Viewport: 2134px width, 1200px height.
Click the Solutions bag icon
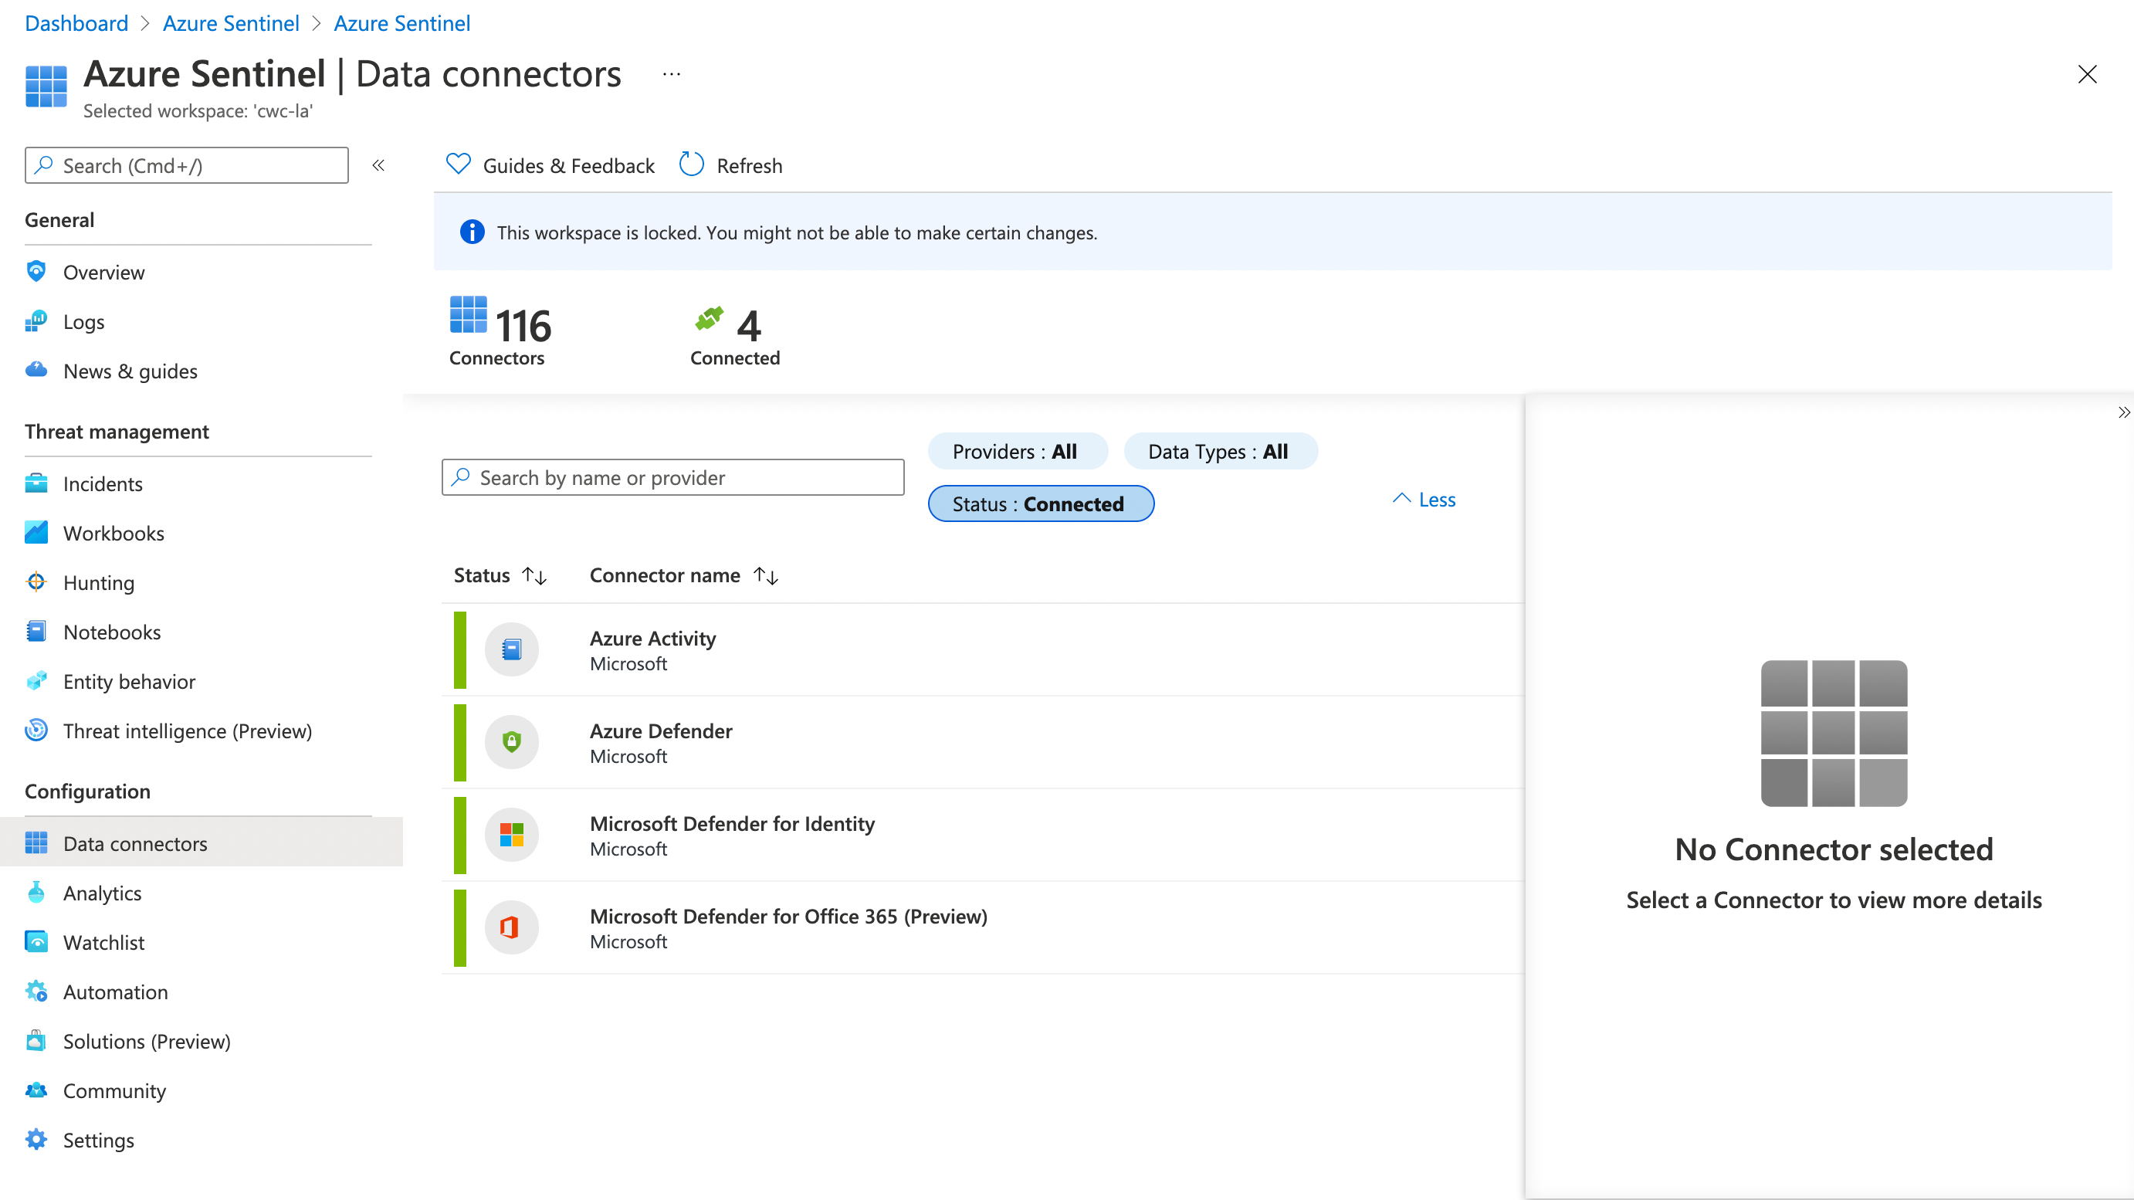[36, 1041]
